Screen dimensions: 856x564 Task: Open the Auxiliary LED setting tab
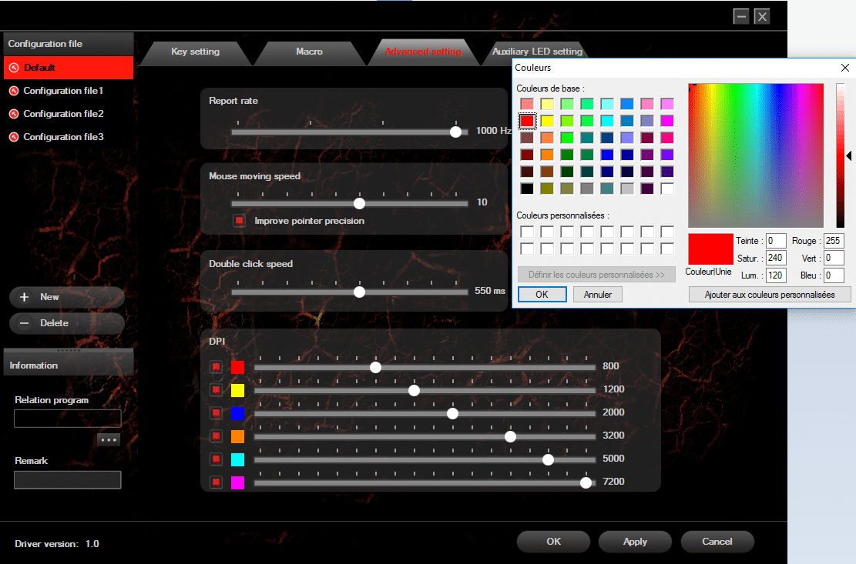pyautogui.click(x=537, y=52)
